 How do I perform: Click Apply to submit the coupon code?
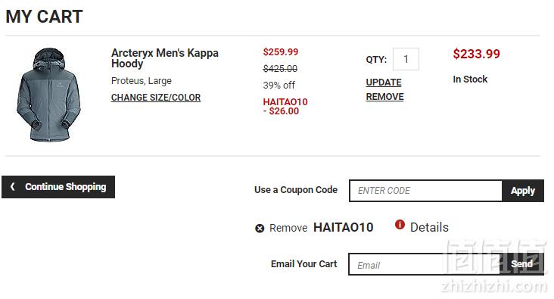tap(522, 191)
